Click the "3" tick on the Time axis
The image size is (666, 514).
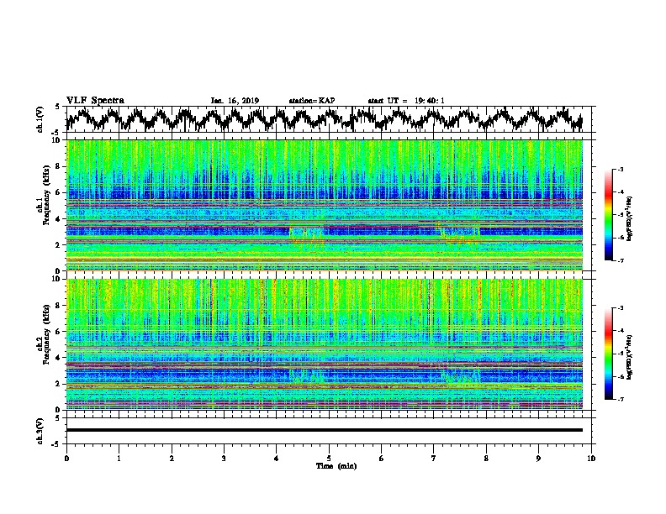(x=224, y=459)
